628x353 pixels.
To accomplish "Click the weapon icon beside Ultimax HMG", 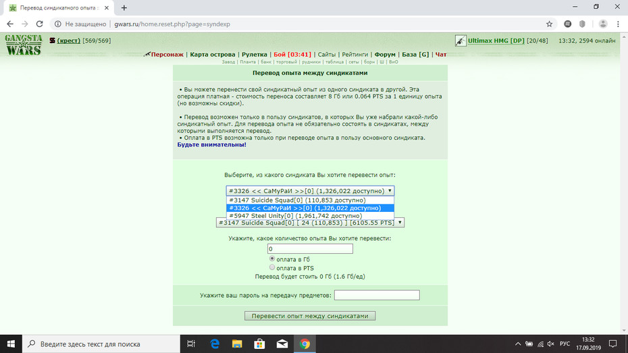I will 460,40.
